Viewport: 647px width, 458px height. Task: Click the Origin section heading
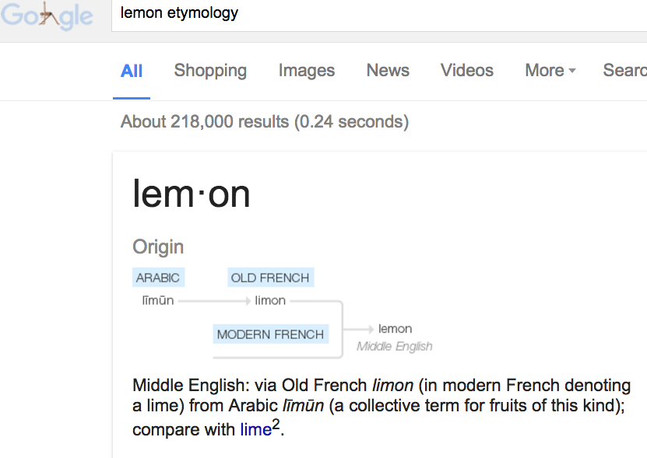click(x=158, y=247)
